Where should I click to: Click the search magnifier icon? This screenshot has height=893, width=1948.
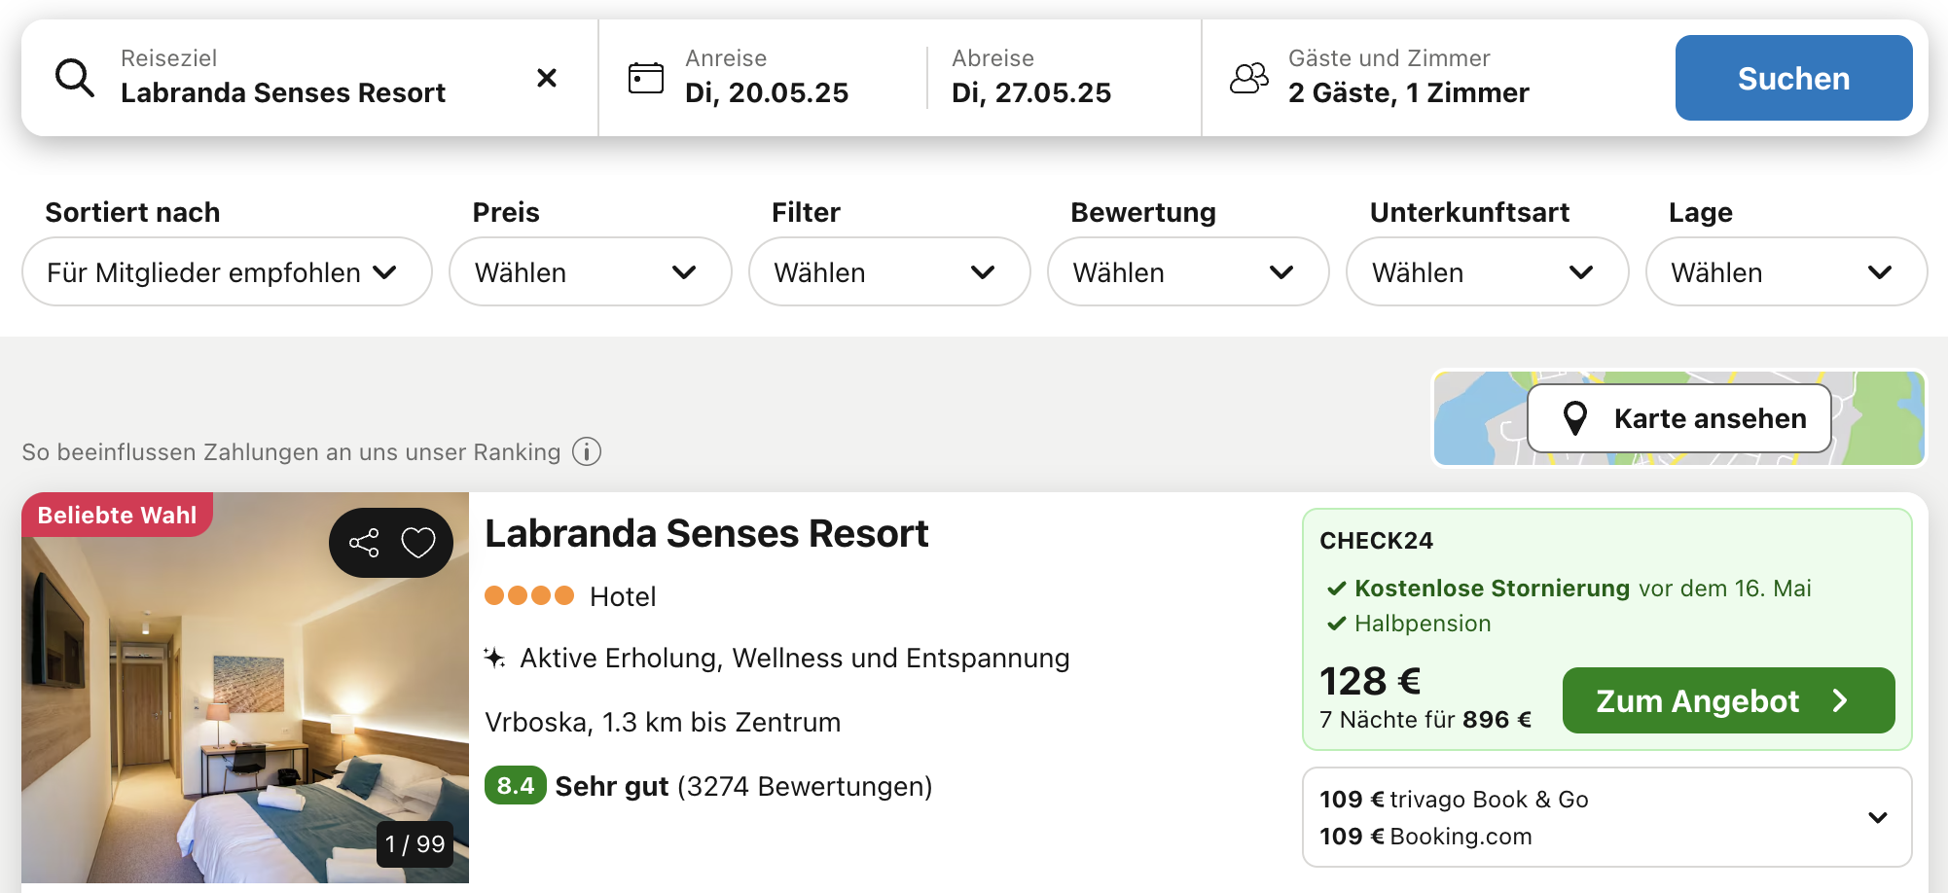point(75,78)
